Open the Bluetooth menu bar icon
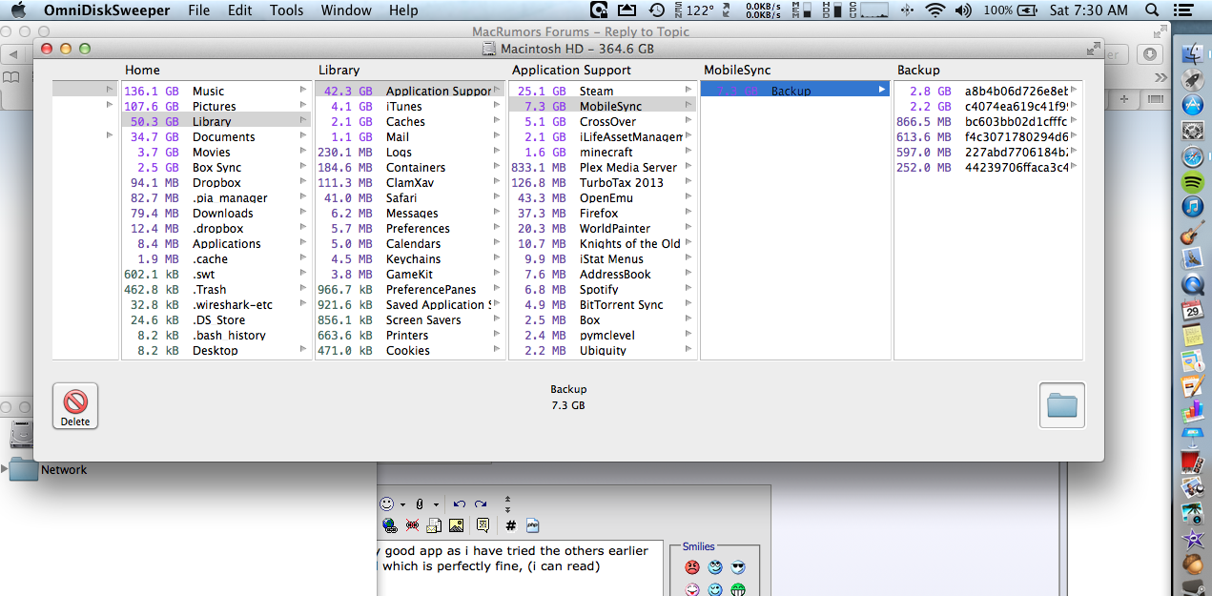 (907, 10)
